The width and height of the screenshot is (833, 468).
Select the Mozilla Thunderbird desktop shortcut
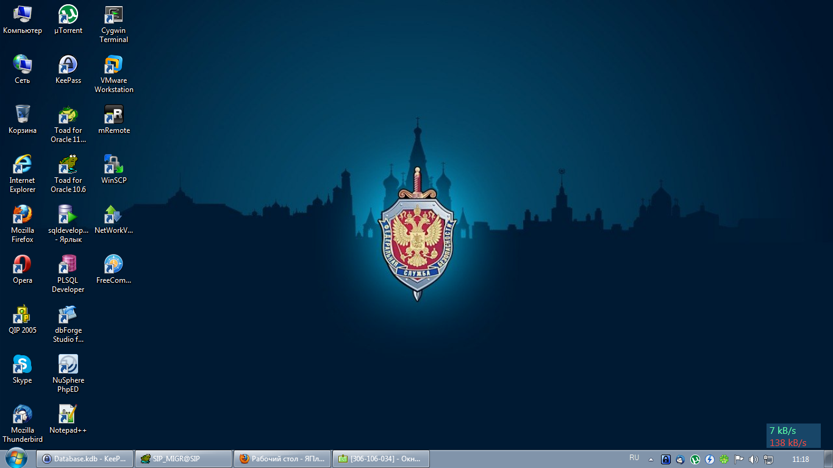click(23, 424)
